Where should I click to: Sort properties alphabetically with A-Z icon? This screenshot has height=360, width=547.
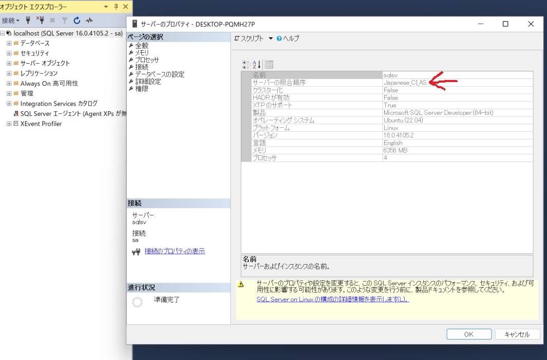pos(257,65)
